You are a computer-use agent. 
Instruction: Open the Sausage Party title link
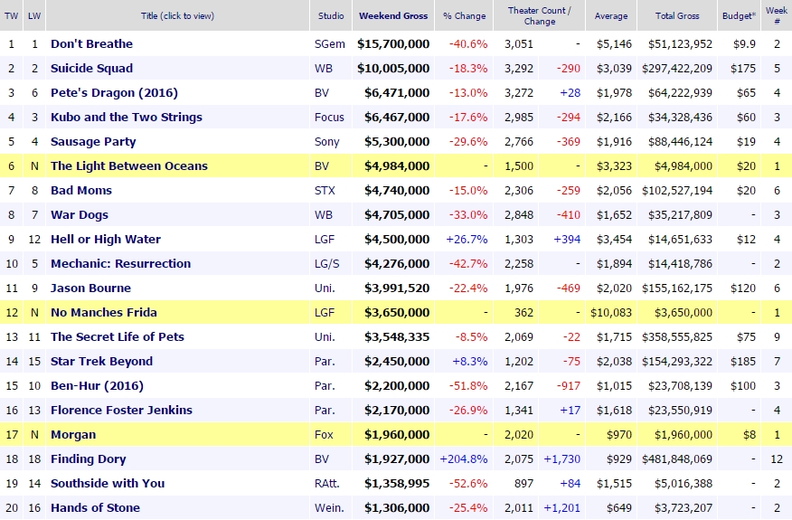point(93,141)
